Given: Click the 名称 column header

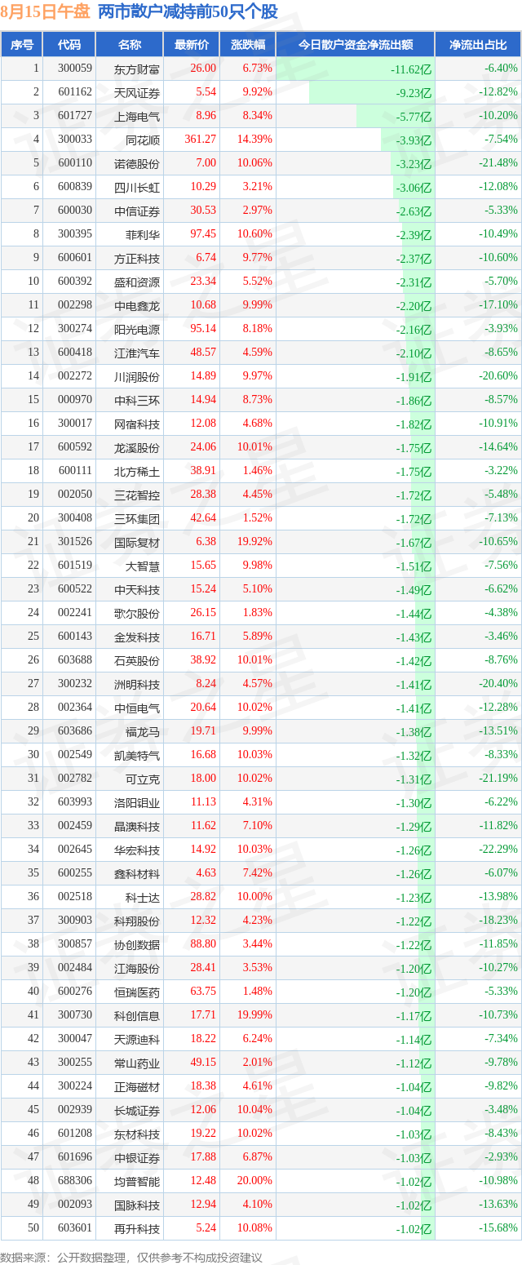Looking at the screenshot, I should click(129, 45).
